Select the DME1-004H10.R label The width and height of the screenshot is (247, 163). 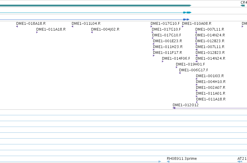pyautogui.click(x=211, y=82)
